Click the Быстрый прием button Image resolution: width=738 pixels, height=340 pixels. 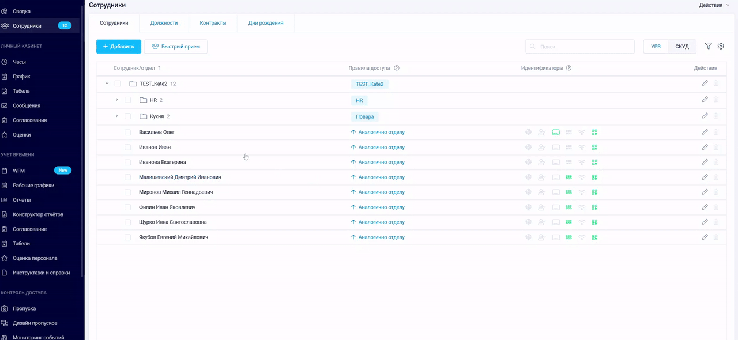point(175,47)
